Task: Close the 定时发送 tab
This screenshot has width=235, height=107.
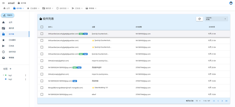Action: [68, 9]
